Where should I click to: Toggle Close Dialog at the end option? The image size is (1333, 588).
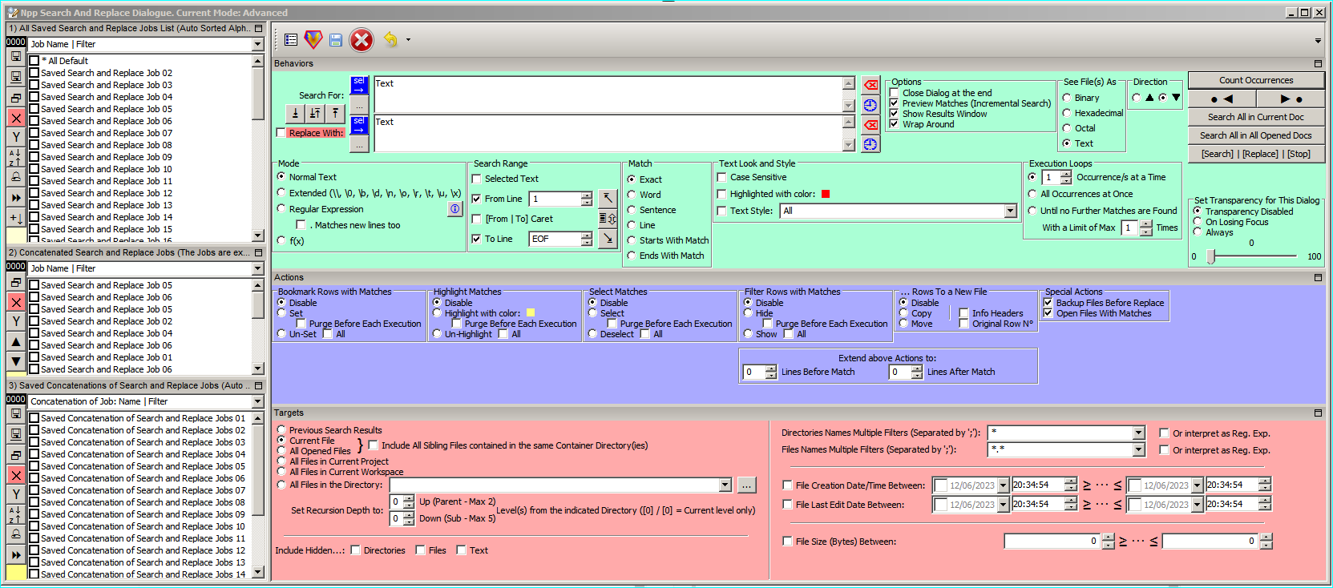click(x=894, y=93)
